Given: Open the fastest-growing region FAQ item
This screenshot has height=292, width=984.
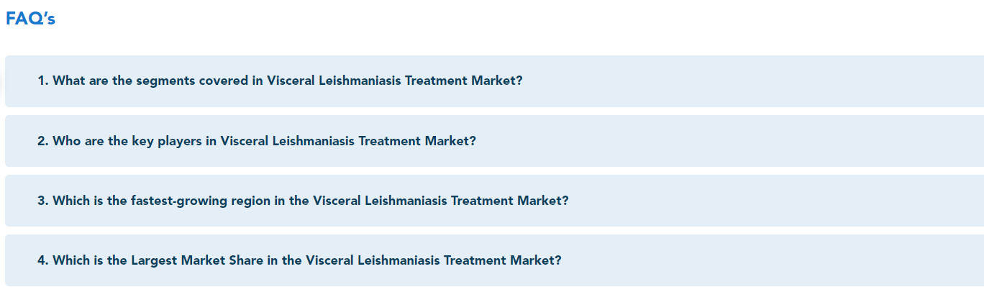Looking at the screenshot, I should click(x=494, y=201).
